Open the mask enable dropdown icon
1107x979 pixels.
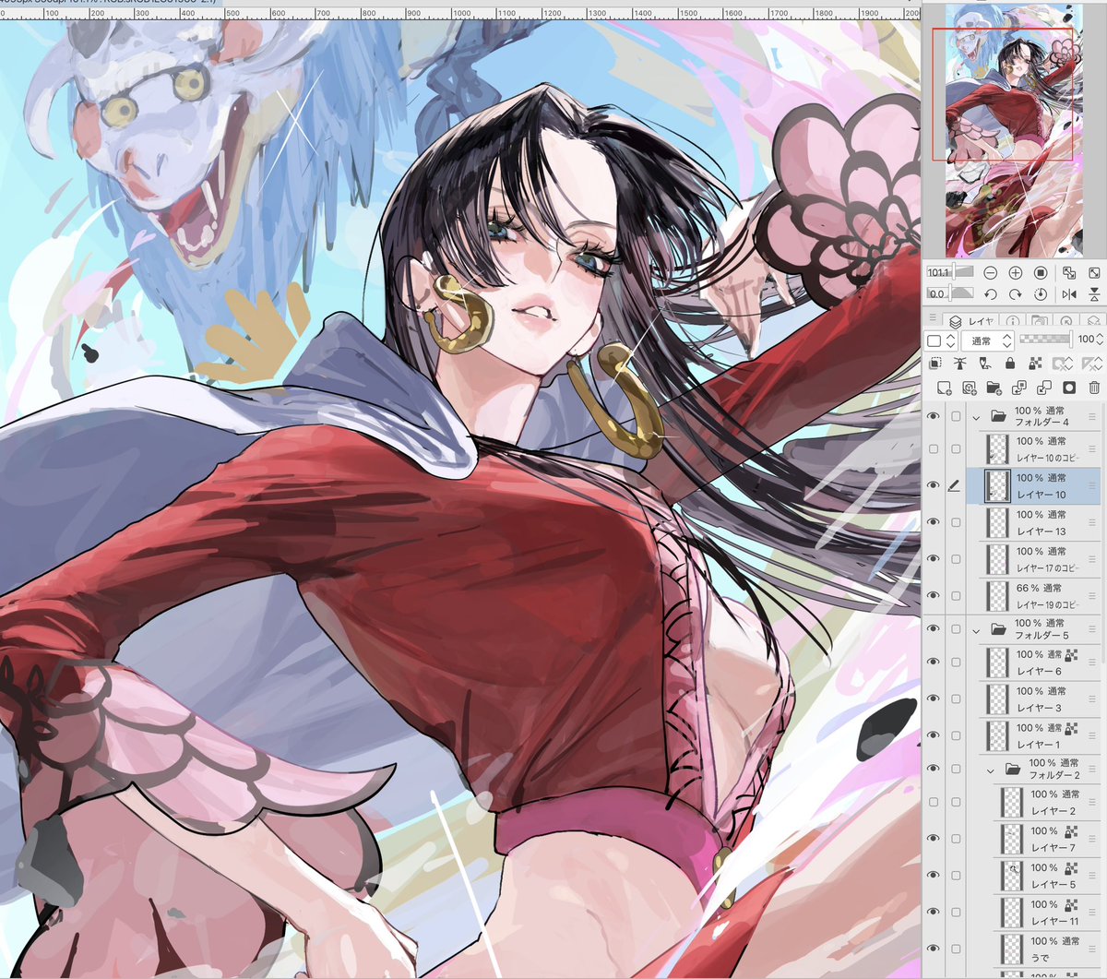(1064, 364)
